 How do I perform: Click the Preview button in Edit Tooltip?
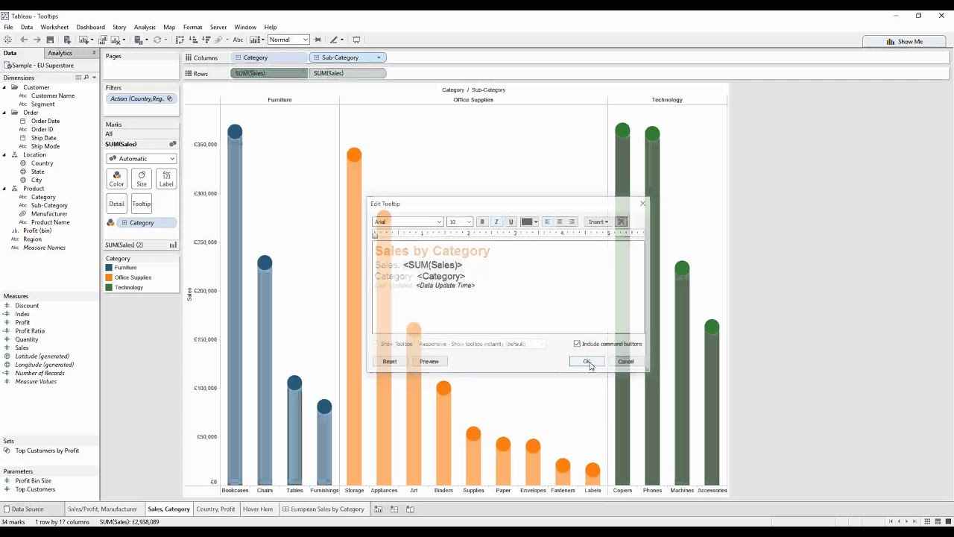pos(429,361)
